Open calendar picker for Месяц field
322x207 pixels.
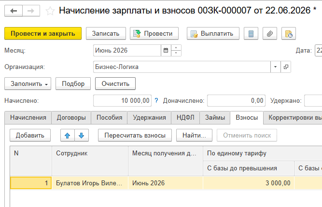[166, 50]
